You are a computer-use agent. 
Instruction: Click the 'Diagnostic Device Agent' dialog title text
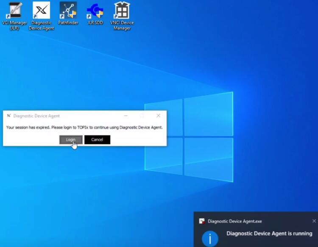pos(36,116)
